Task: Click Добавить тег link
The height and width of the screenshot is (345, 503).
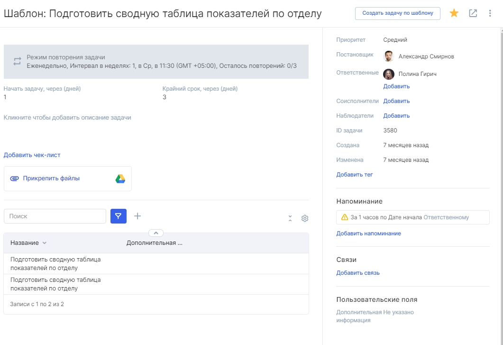Action: [x=355, y=175]
